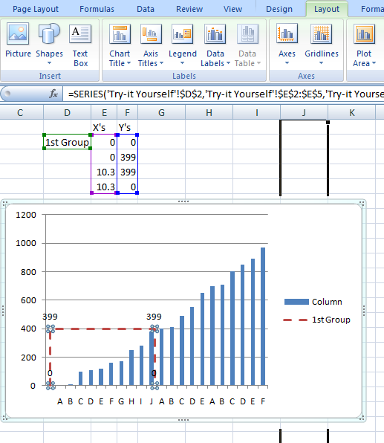The height and width of the screenshot is (443, 384).
Task: Switch to the Design tab
Action: [x=279, y=9]
